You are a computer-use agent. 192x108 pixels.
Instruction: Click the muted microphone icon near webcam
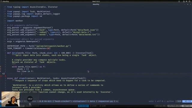(30, 104)
